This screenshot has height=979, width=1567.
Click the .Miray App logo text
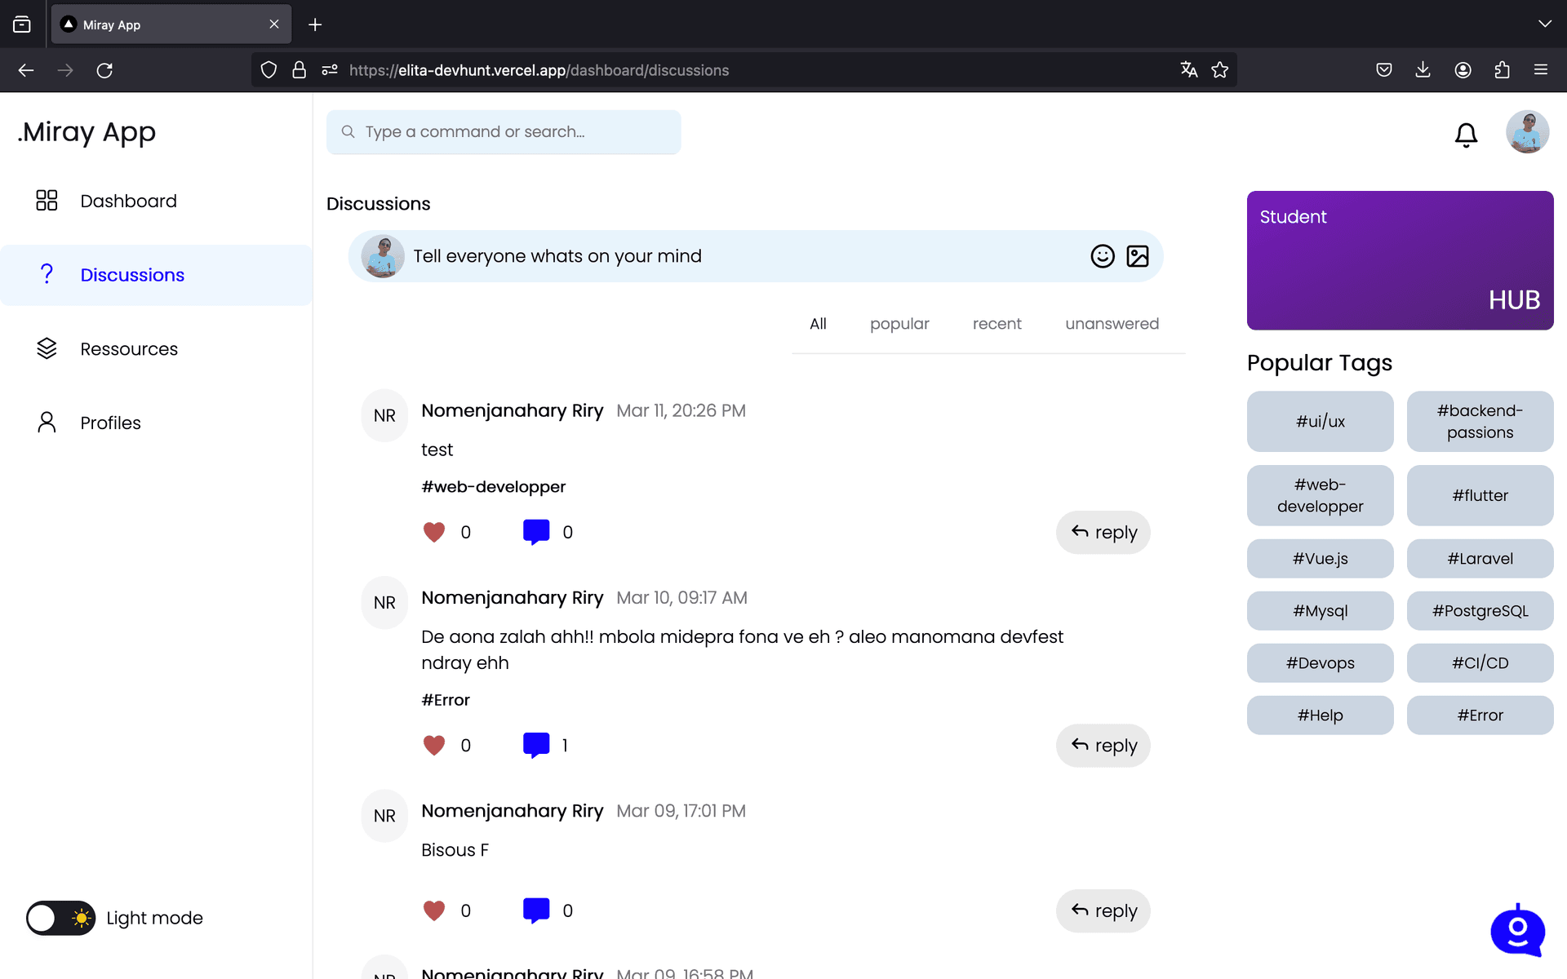pyautogui.click(x=87, y=132)
